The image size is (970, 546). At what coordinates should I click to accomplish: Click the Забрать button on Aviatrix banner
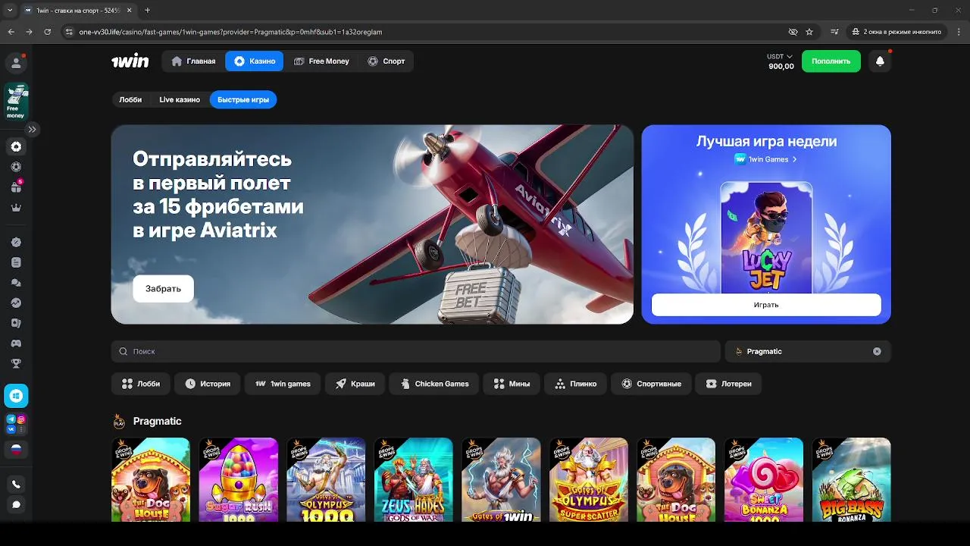click(163, 289)
